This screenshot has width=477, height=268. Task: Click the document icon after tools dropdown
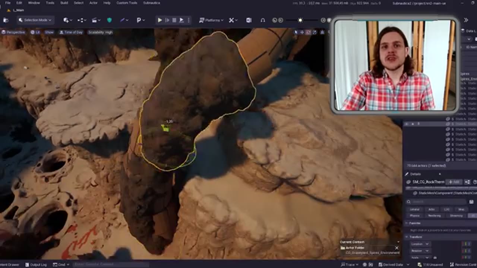249,20
